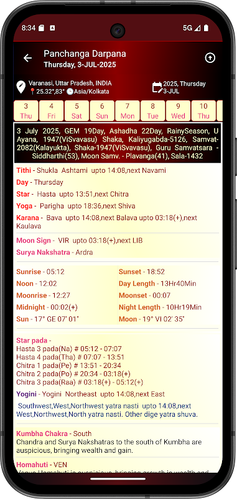This screenshot has height=499, width=237.
Task: Switch to the 6 Sun date tab
Action: click(x=102, y=111)
